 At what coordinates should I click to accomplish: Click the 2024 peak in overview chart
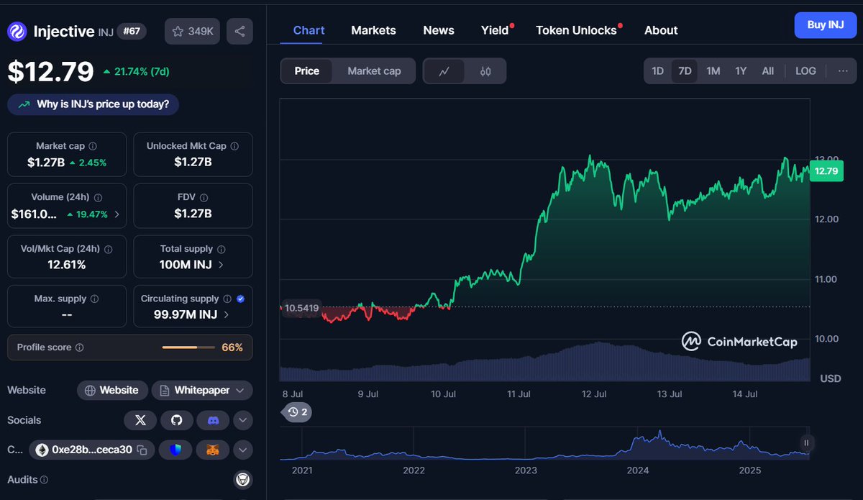click(659, 432)
